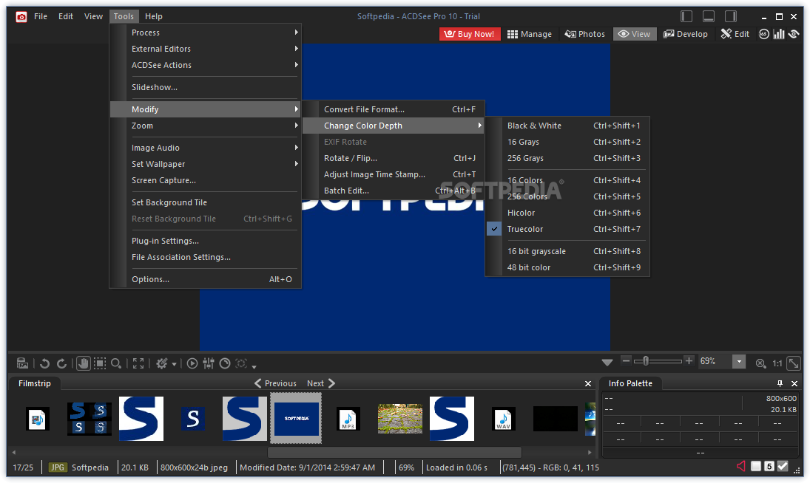
Task: Click the fit image diagonal arrows icon
Action: pos(794,363)
